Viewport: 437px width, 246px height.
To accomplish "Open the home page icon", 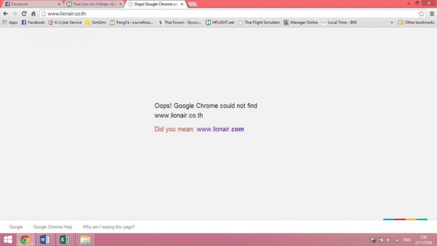I will (33, 14).
